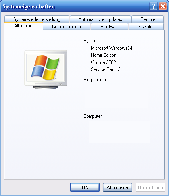Viewport: 169px width, 196px height.
Task: Click the Registriert für label
Action: [x=96, y=80]
